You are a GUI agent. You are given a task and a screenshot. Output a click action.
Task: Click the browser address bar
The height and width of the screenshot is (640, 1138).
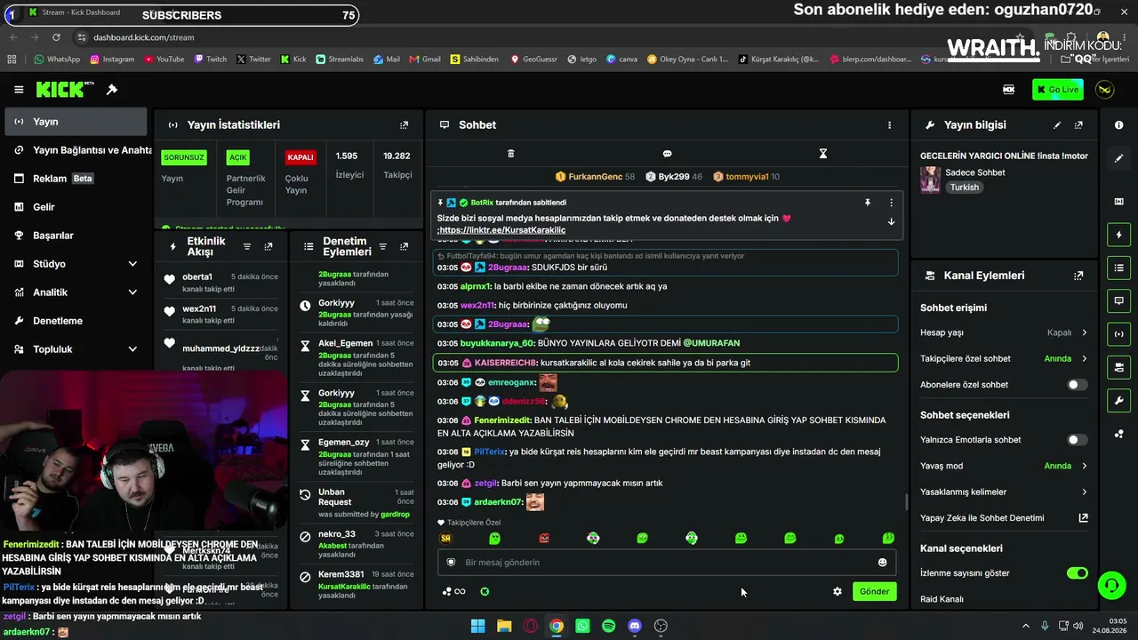tap(533, 37)
